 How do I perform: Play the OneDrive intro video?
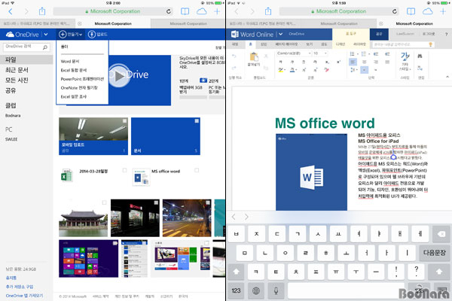coord(119,76)
